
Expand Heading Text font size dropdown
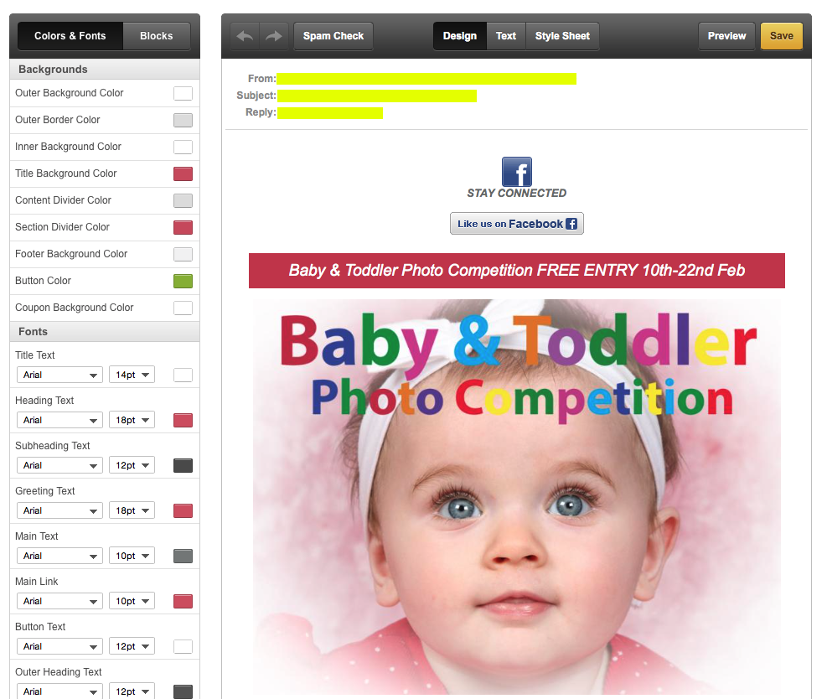132,420
